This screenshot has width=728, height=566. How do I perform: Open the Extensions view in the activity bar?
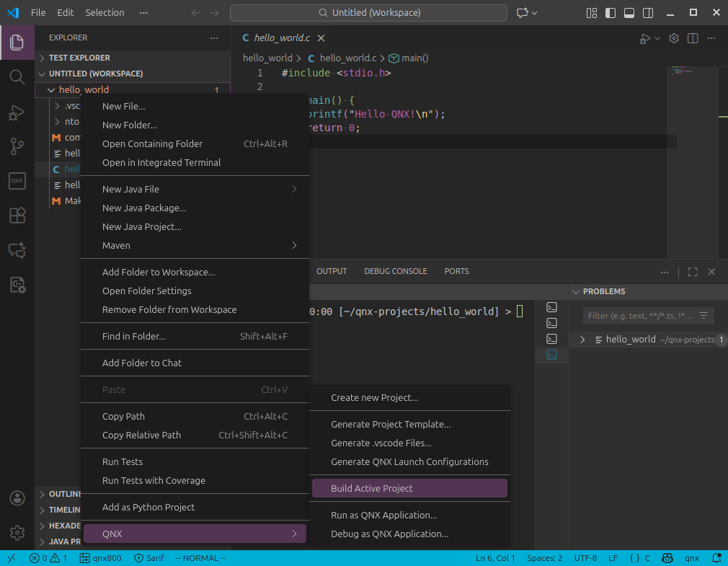[17, 216]
